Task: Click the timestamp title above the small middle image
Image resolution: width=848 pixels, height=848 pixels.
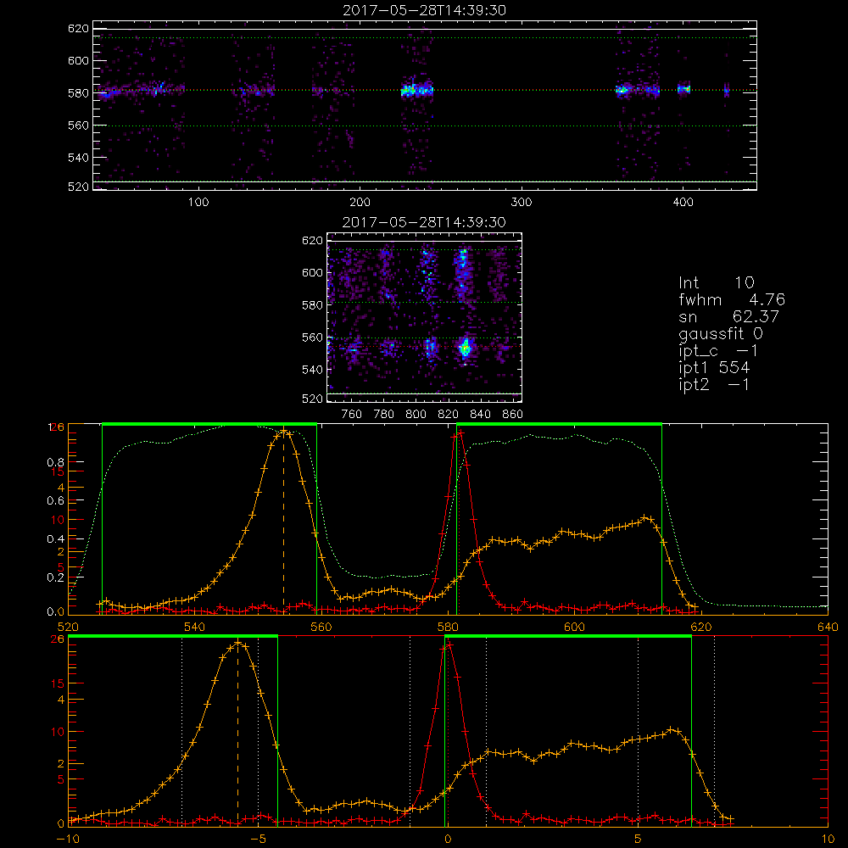Action: 425,222
